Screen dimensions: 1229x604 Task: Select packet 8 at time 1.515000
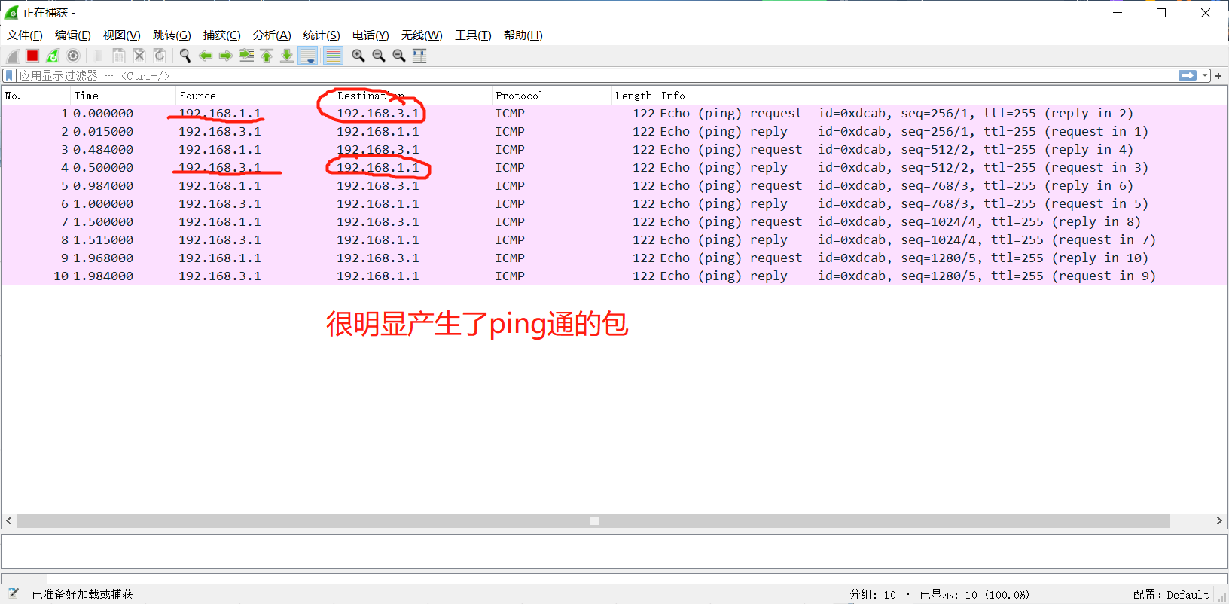click(614, 239)
